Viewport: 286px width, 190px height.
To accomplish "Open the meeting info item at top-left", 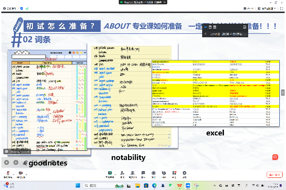I will pyautogui.click(x=10, y=8).
